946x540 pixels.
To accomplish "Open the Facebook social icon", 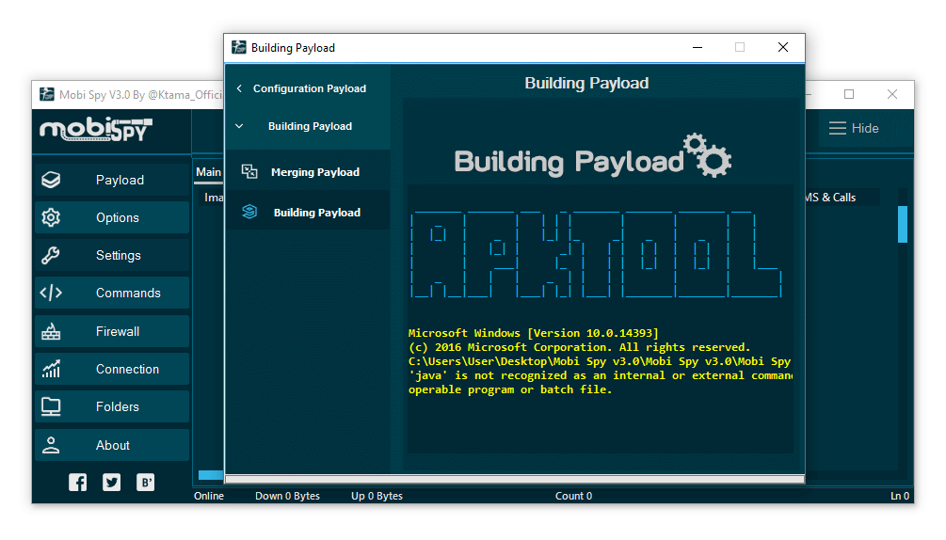I will click(x=78, y=483).
